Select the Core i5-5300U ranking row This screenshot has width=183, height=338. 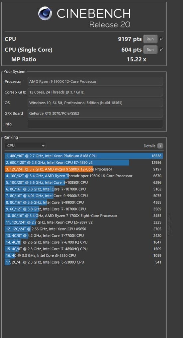[x=84, y=262]
